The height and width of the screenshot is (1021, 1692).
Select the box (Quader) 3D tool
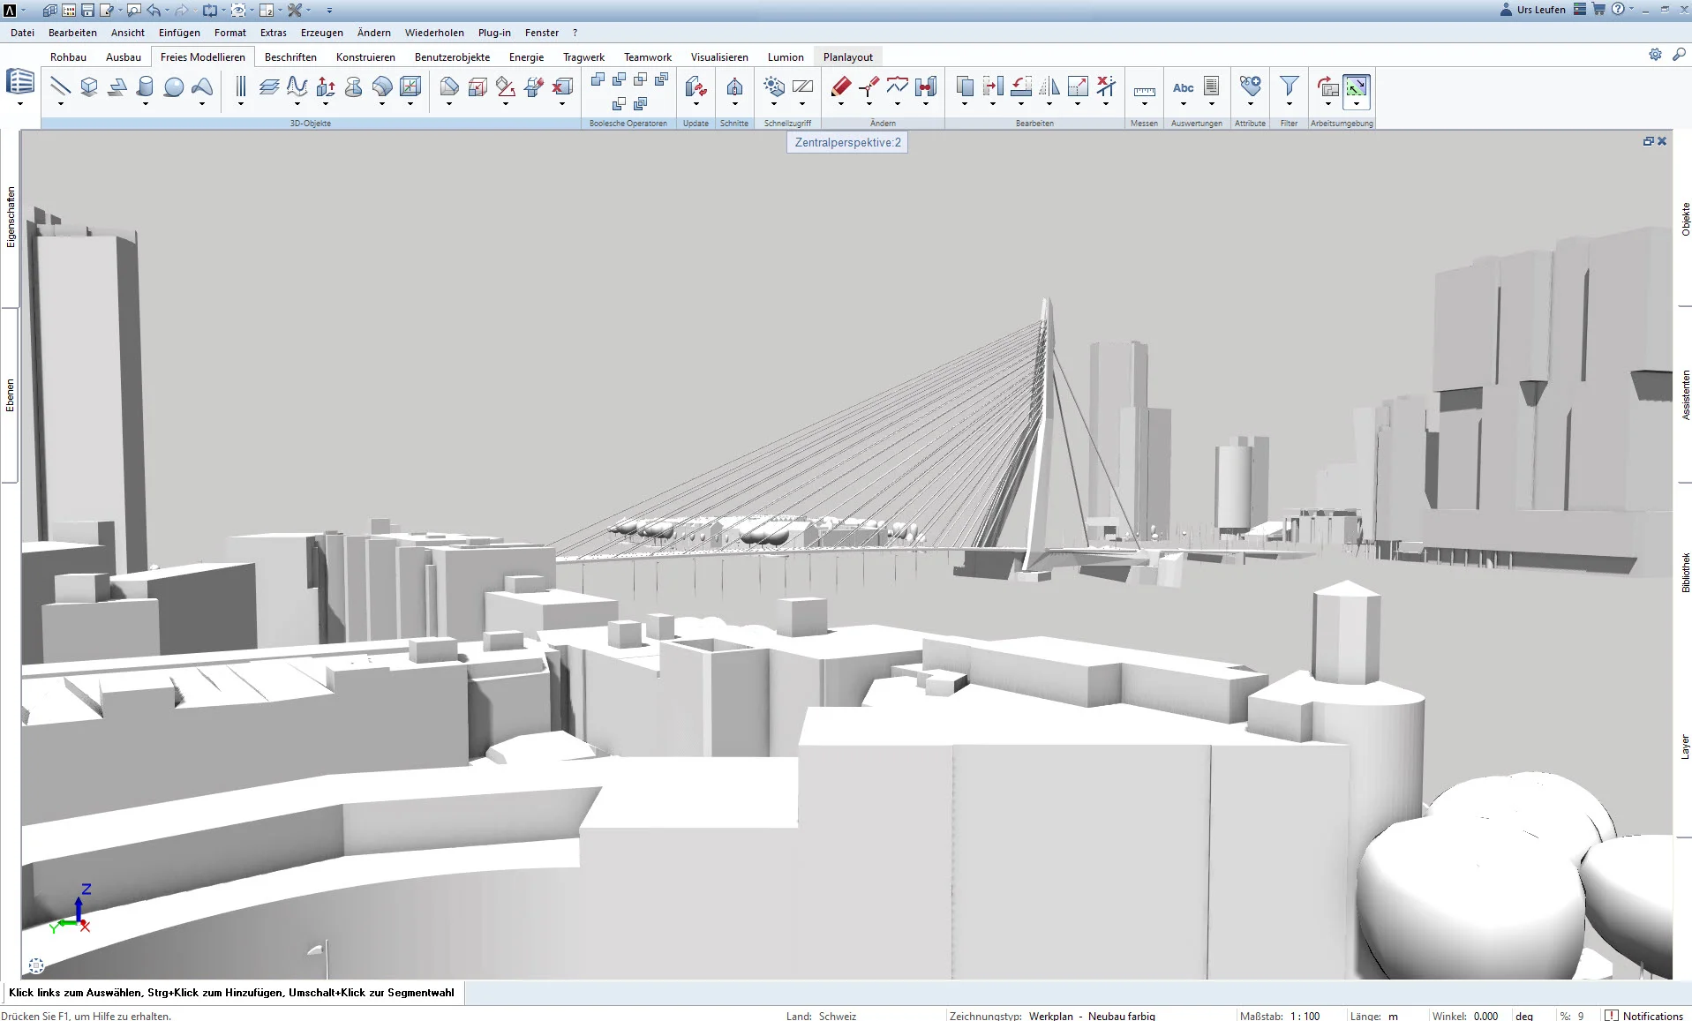89,86
